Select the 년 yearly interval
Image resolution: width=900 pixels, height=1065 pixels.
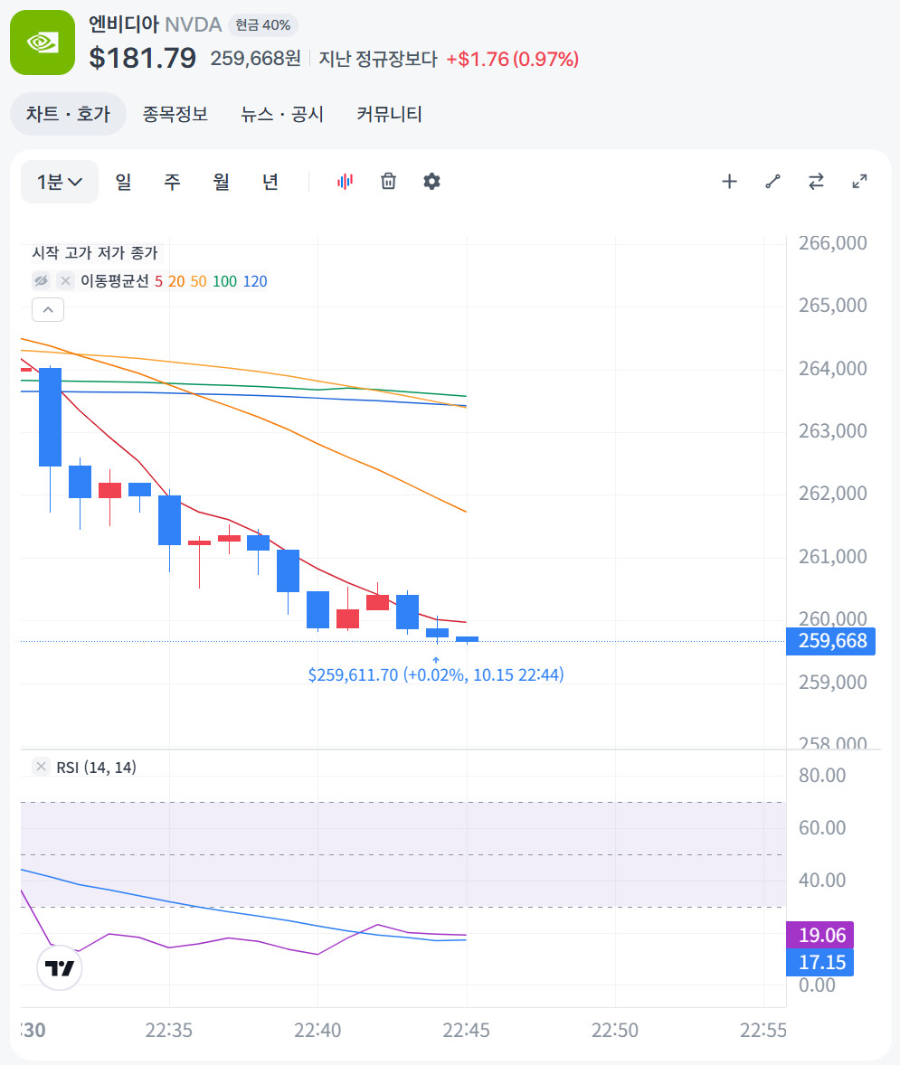point(270,182)
